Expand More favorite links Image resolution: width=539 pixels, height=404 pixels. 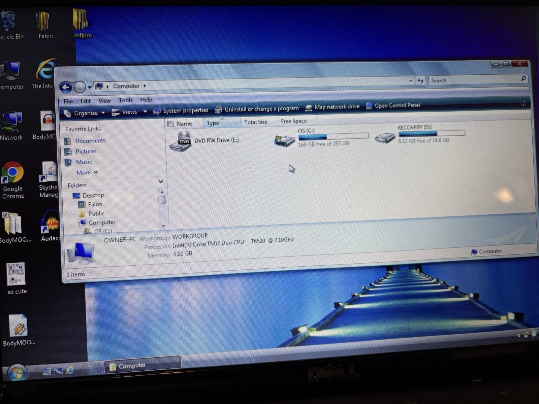[x=87, y=172]
